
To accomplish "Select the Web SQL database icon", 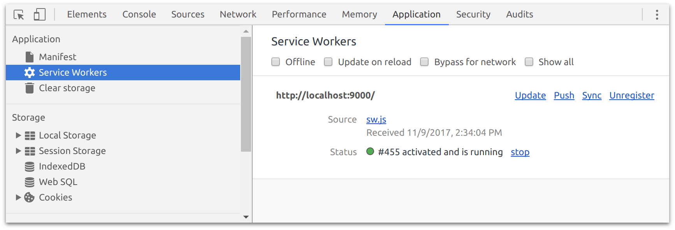I will (x=30, y=182).
